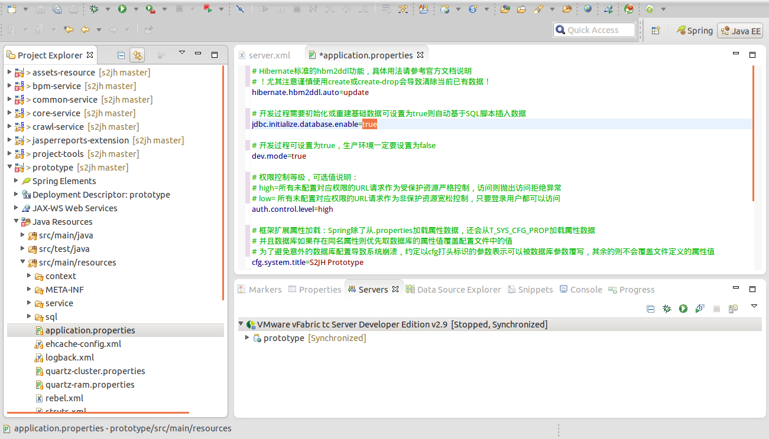
Task: Start the server from Servers view toolbar
Action: [683, 309]
